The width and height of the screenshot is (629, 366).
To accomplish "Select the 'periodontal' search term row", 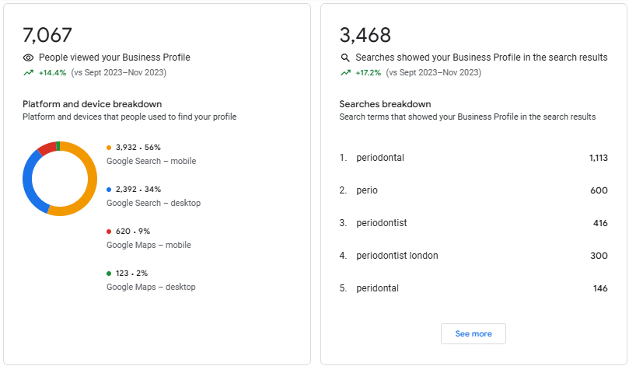I will coord(473,158).
